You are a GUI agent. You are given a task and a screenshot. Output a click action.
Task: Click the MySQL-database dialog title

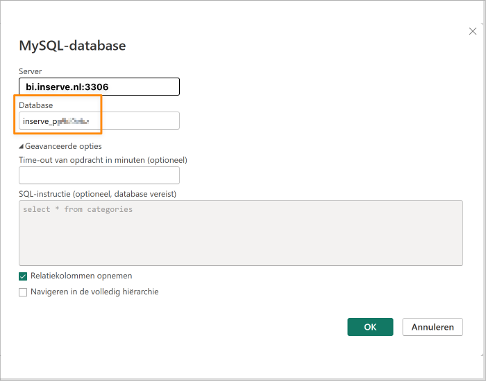point(72,46)
